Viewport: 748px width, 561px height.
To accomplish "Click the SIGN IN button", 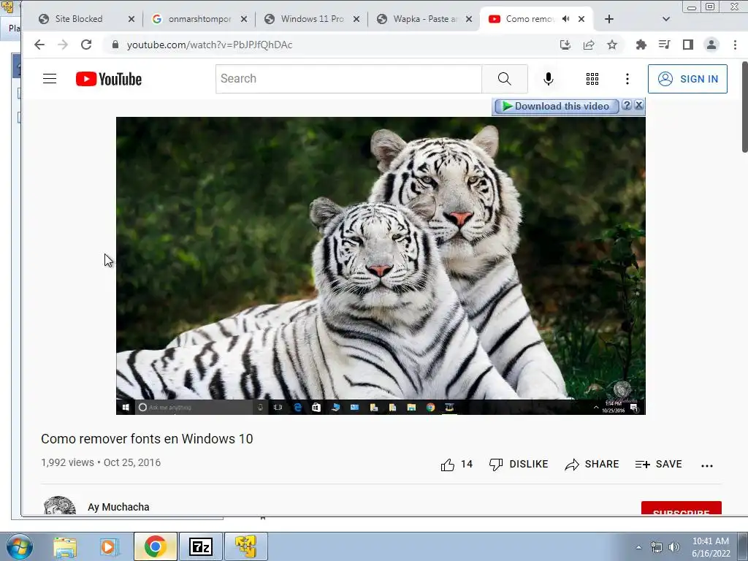I will click(x=687, y=79).
